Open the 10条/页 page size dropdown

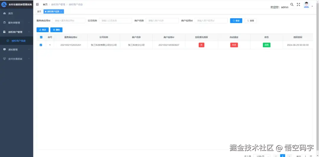[x=262, y=156]
